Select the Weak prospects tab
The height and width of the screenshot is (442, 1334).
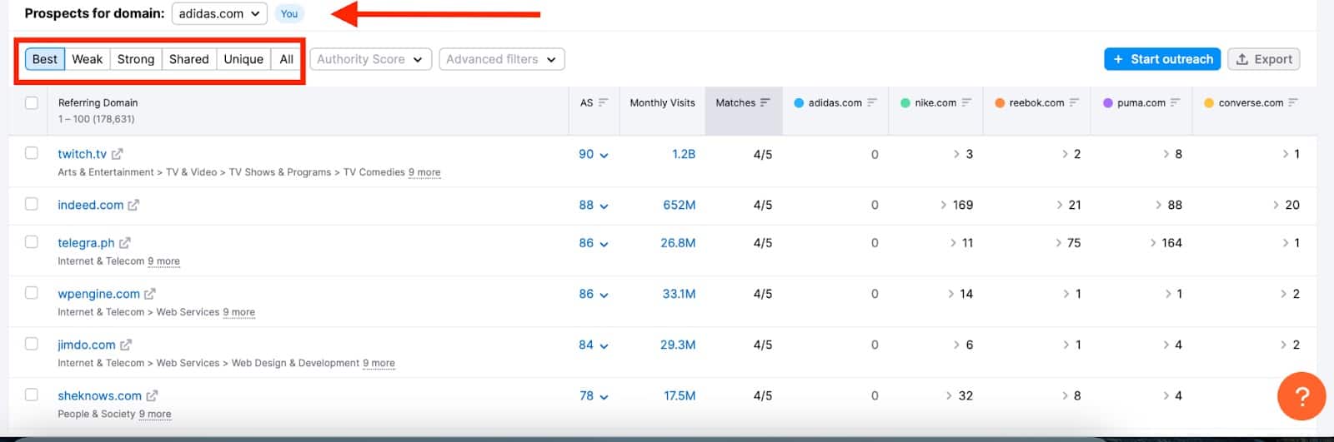pos(88,59)
